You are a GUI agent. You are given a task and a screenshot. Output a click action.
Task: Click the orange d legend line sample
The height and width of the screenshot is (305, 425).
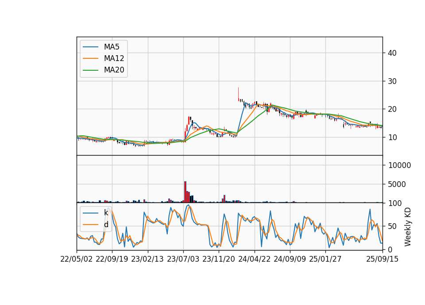click(90, 225)
